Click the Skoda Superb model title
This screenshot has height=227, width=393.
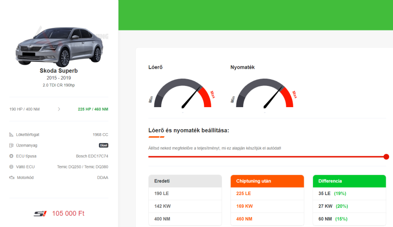58,71
